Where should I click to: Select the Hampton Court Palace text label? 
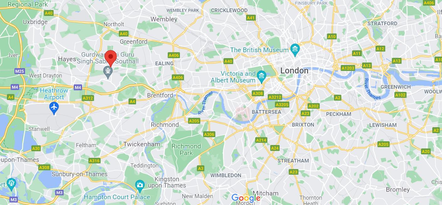coord(117,197)
